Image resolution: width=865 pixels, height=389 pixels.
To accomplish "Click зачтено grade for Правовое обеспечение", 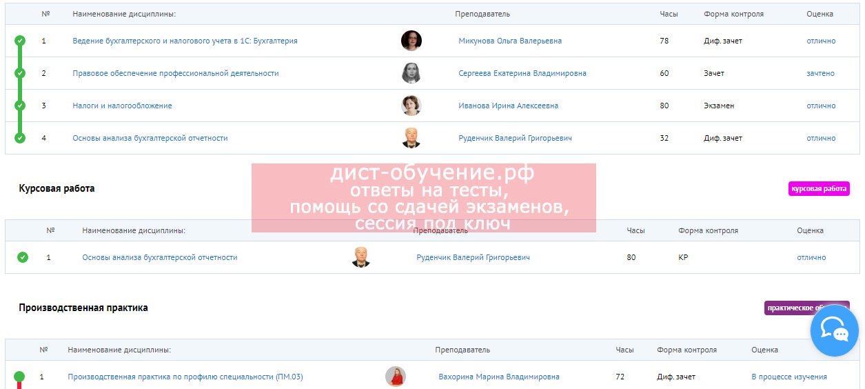I will [x=820, y=73].
